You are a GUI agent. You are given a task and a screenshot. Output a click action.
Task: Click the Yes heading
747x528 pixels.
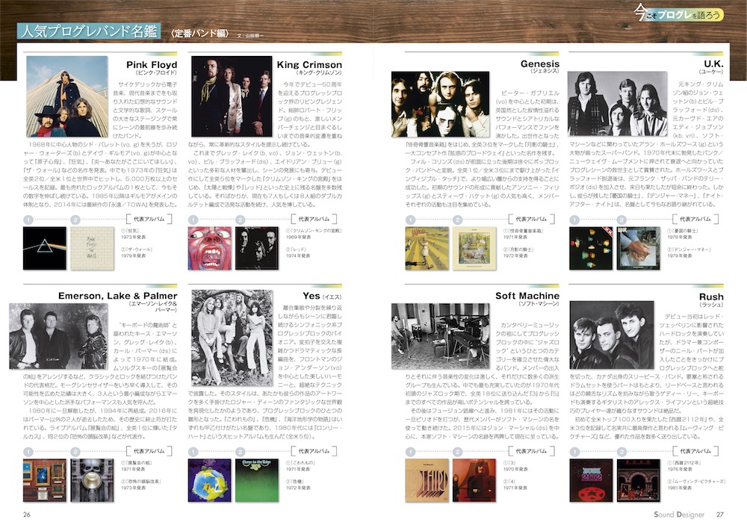pyautogui.click(x=311, y=296)
